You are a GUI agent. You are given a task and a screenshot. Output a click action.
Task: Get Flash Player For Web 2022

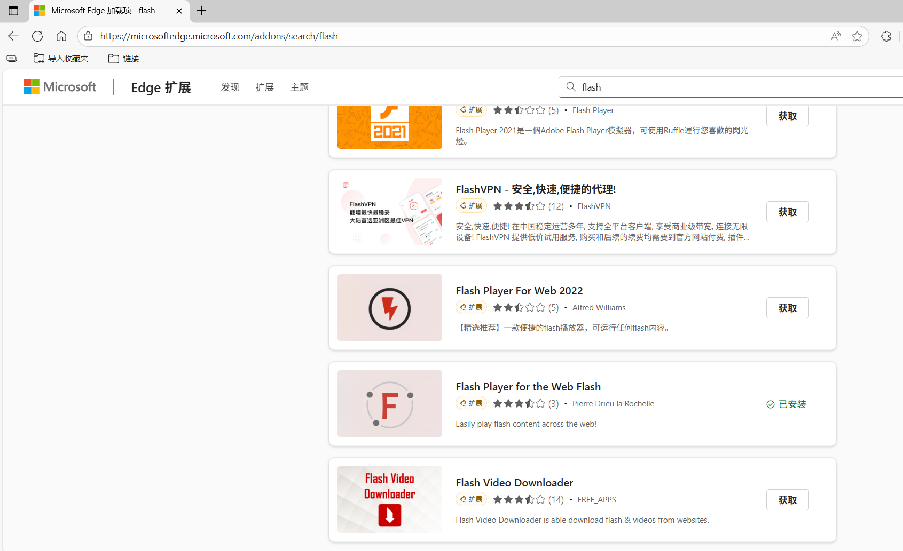788,308
